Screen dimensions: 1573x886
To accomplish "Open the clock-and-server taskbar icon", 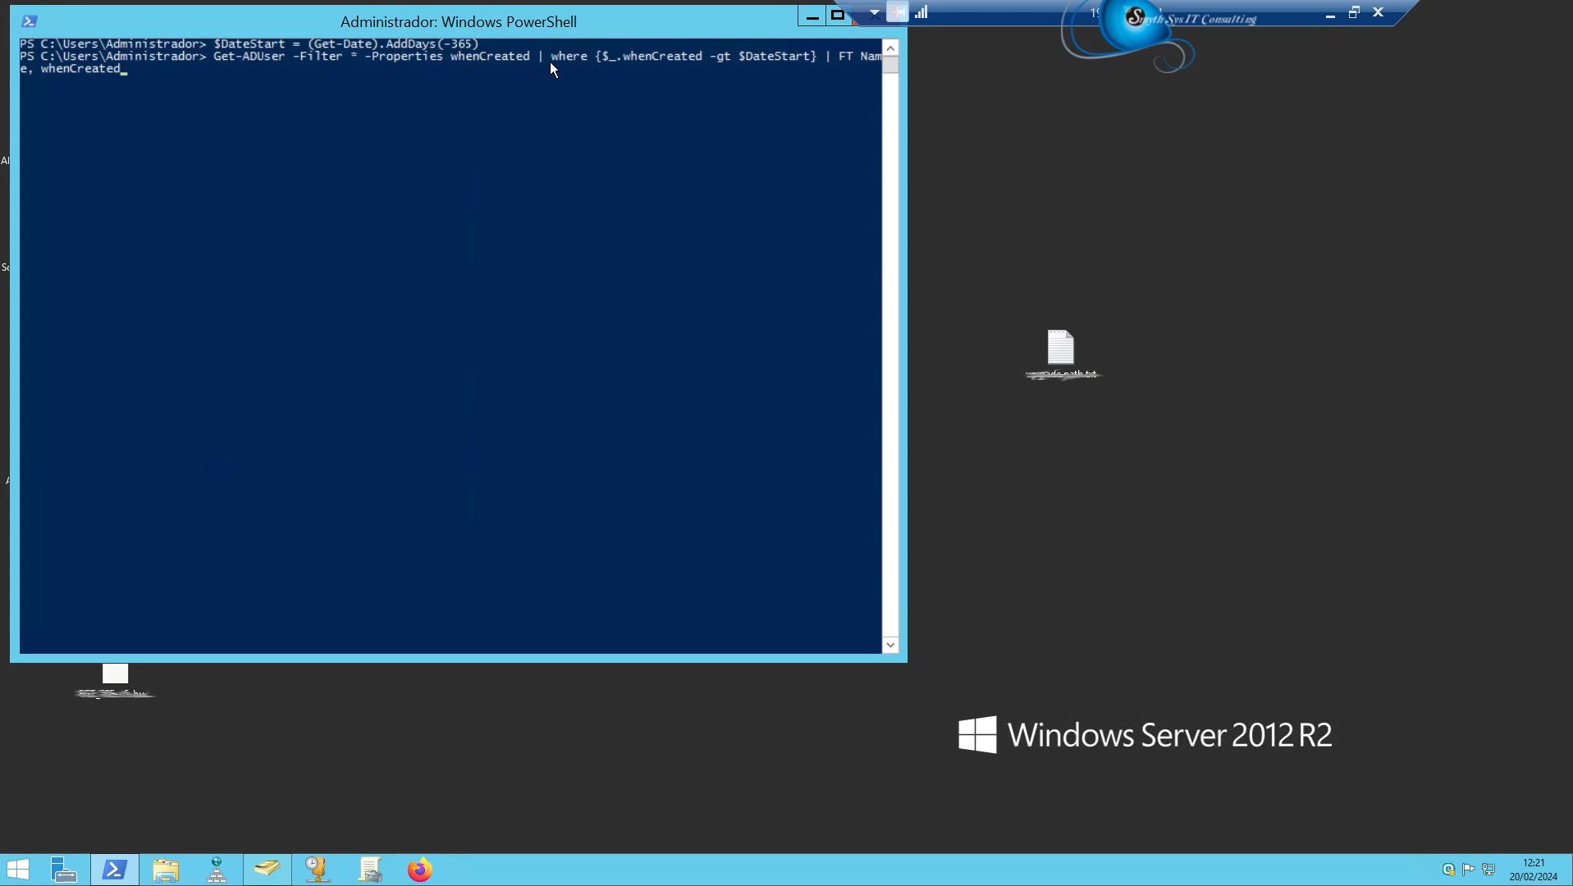I will 318,870.
